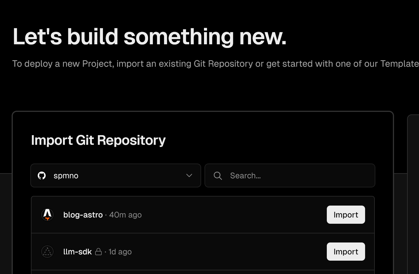The height and width of the screenshot is (274, 419).
Task: Click the dotted triangle icon for llm-sdk
Action: point(47,252)
